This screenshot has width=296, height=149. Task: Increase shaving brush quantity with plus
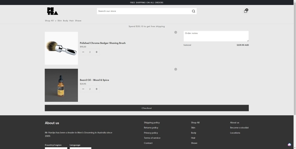point(97,52)
